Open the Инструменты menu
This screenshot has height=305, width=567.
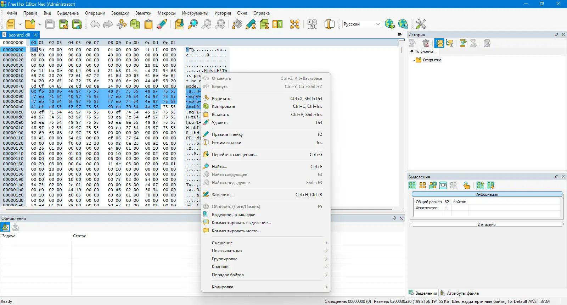click(x=195, y=13)
